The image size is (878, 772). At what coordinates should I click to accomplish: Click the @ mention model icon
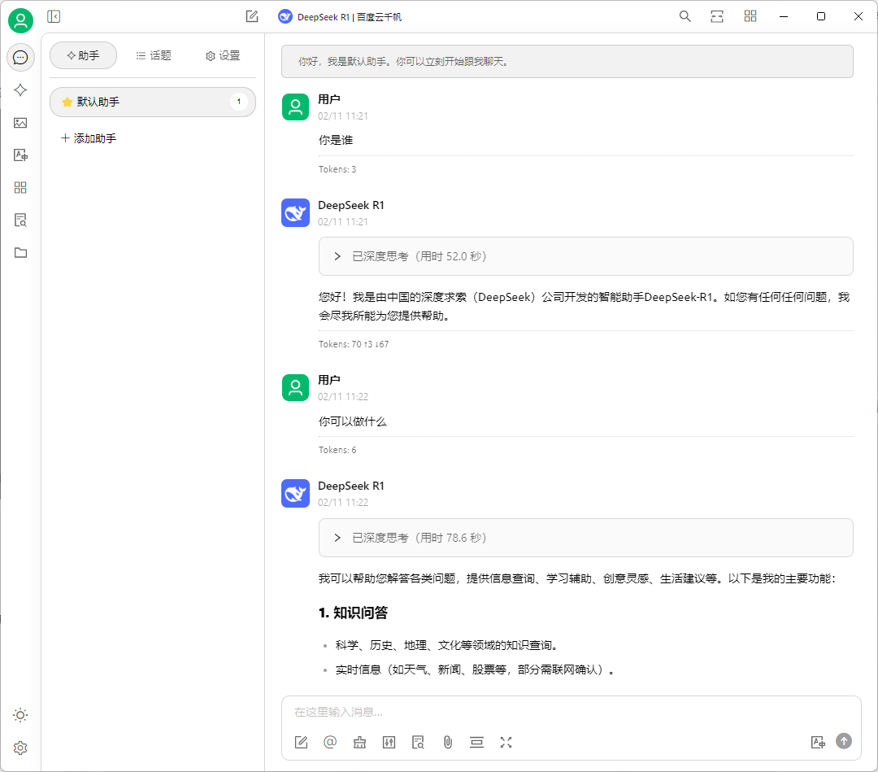[330, 742]
